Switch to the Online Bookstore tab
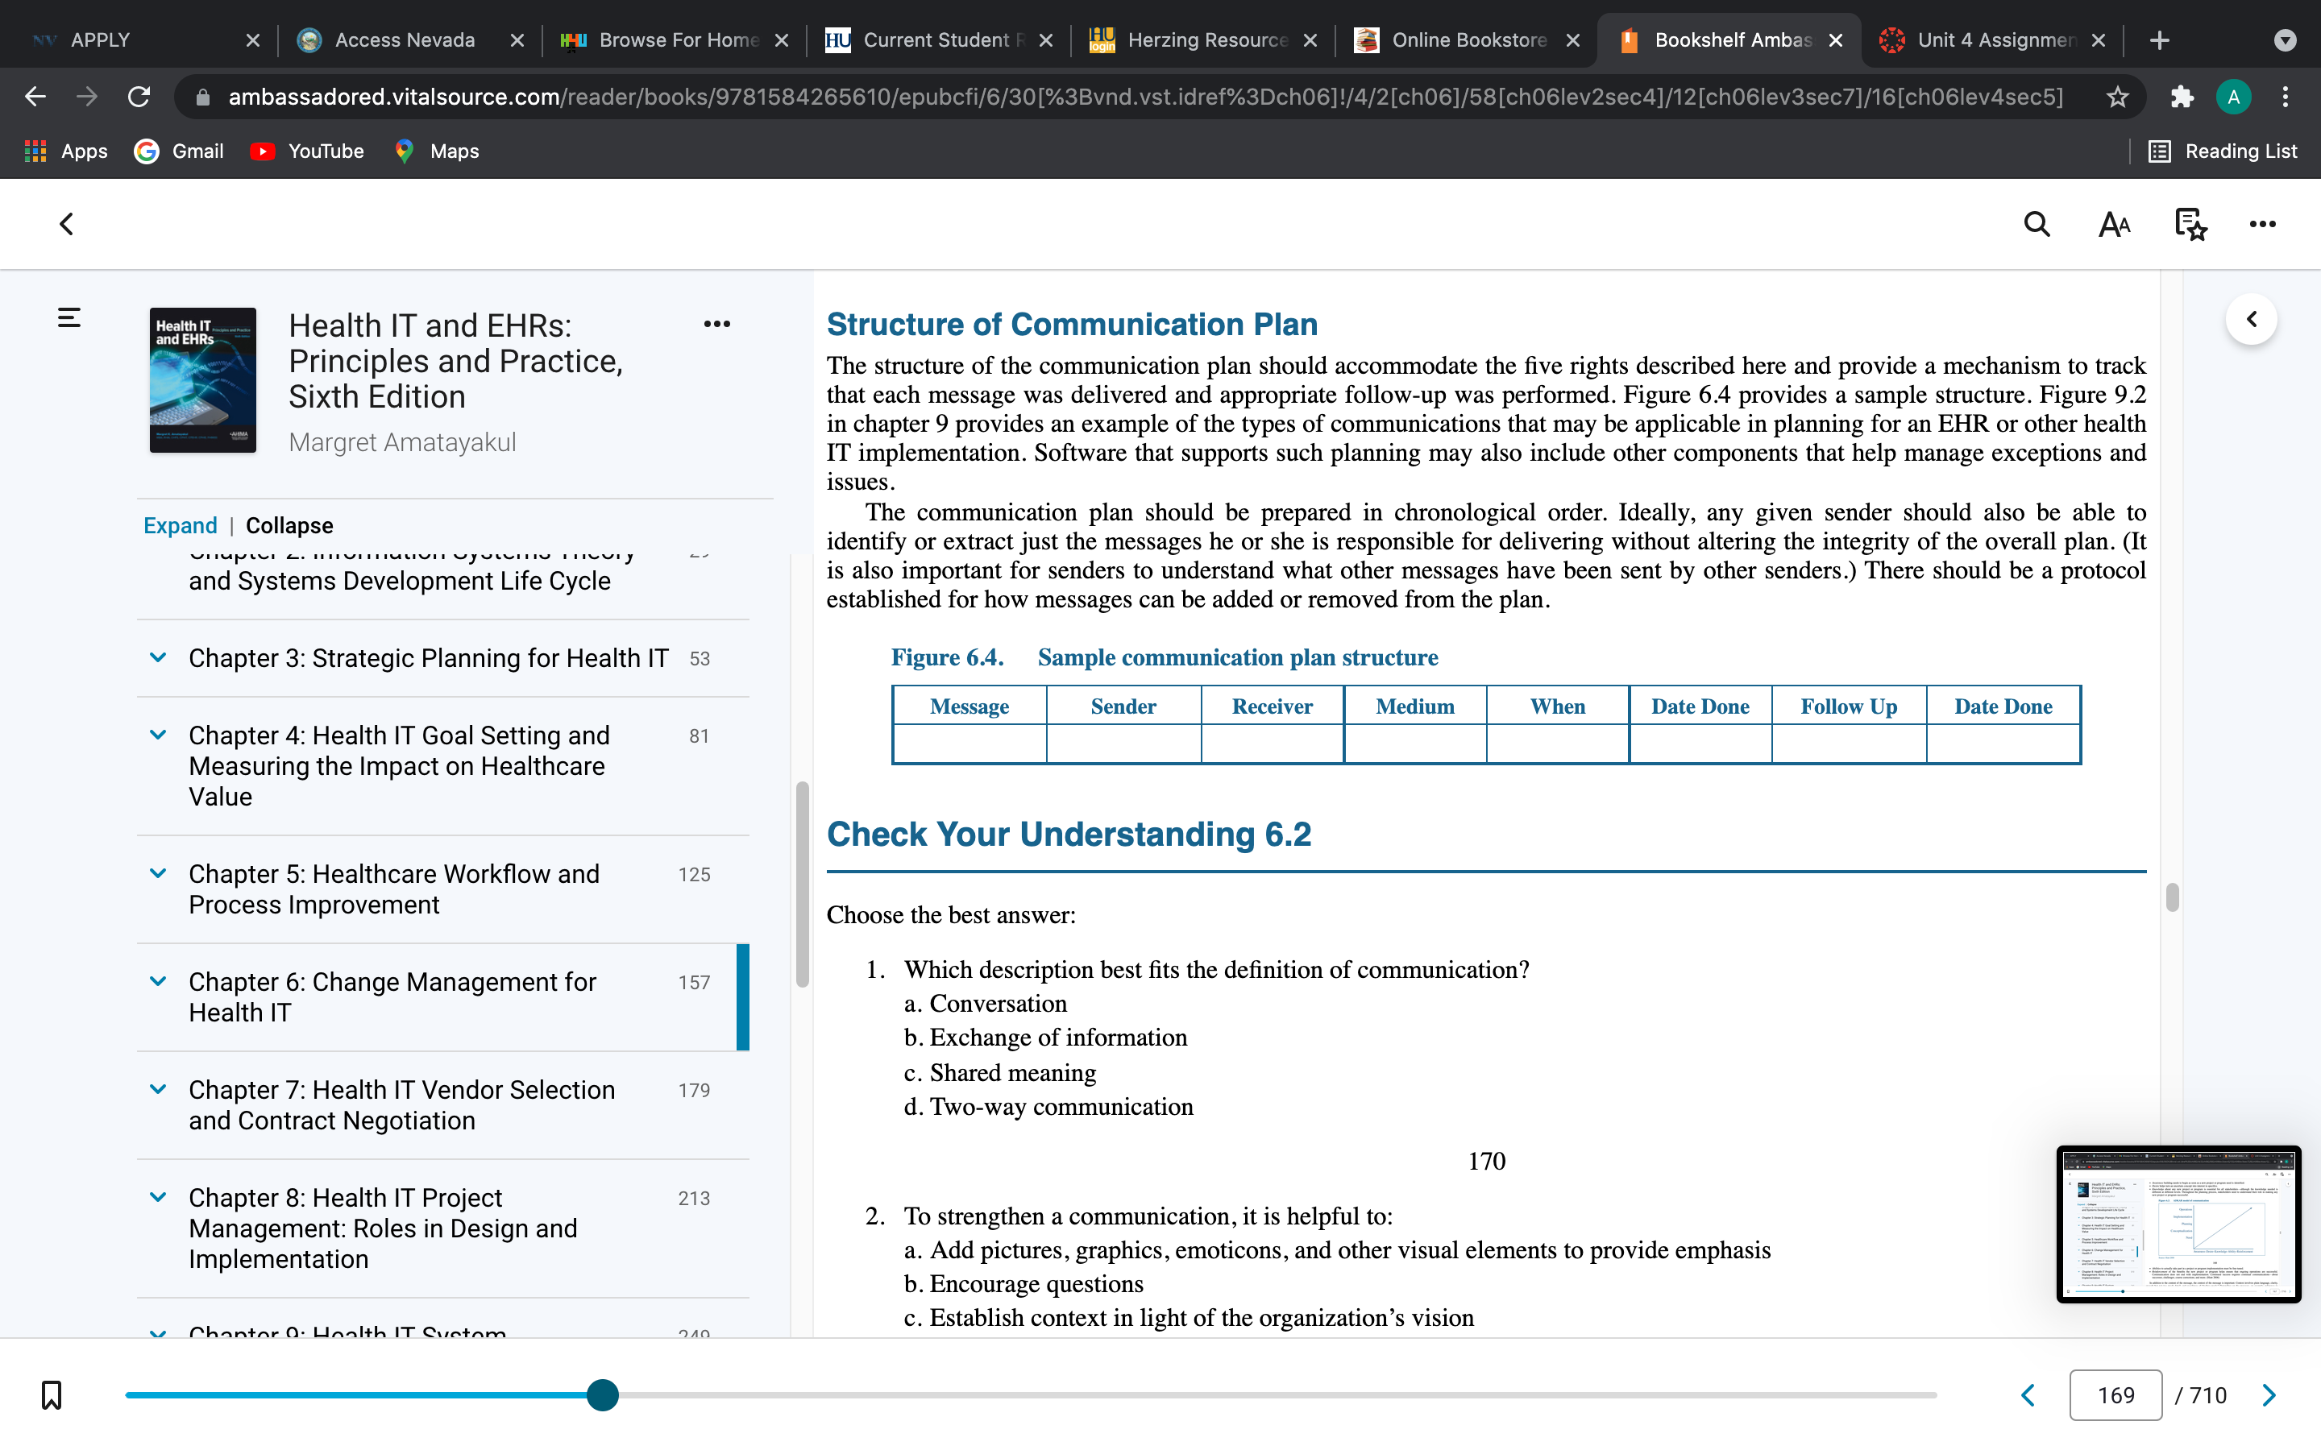2321x1450 pixels. [1467, 40]
